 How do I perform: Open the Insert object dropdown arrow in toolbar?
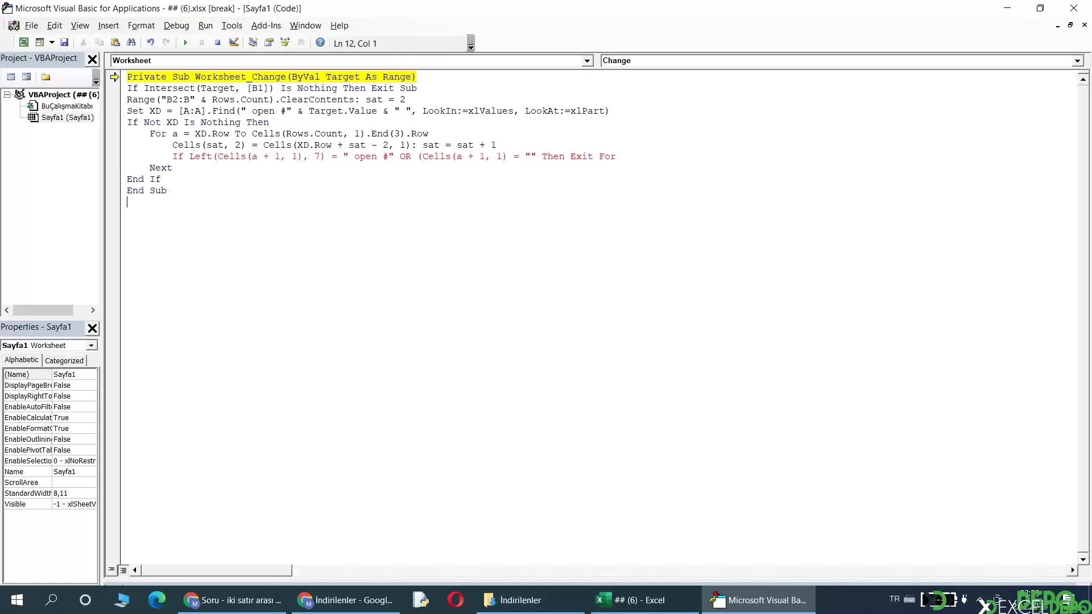point(52,43)
